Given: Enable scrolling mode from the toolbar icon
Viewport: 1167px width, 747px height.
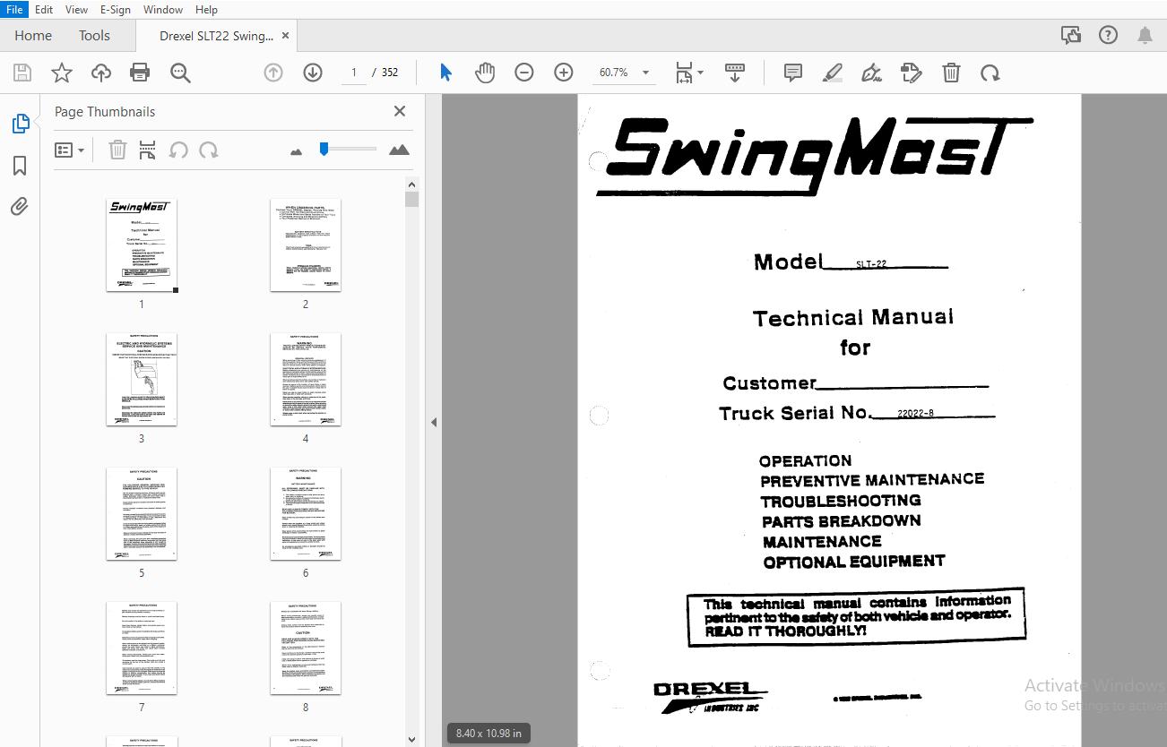Looking at the screenshot, I should [x=735, y=73].
